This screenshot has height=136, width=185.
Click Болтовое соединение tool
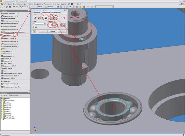tap(8, 26)
